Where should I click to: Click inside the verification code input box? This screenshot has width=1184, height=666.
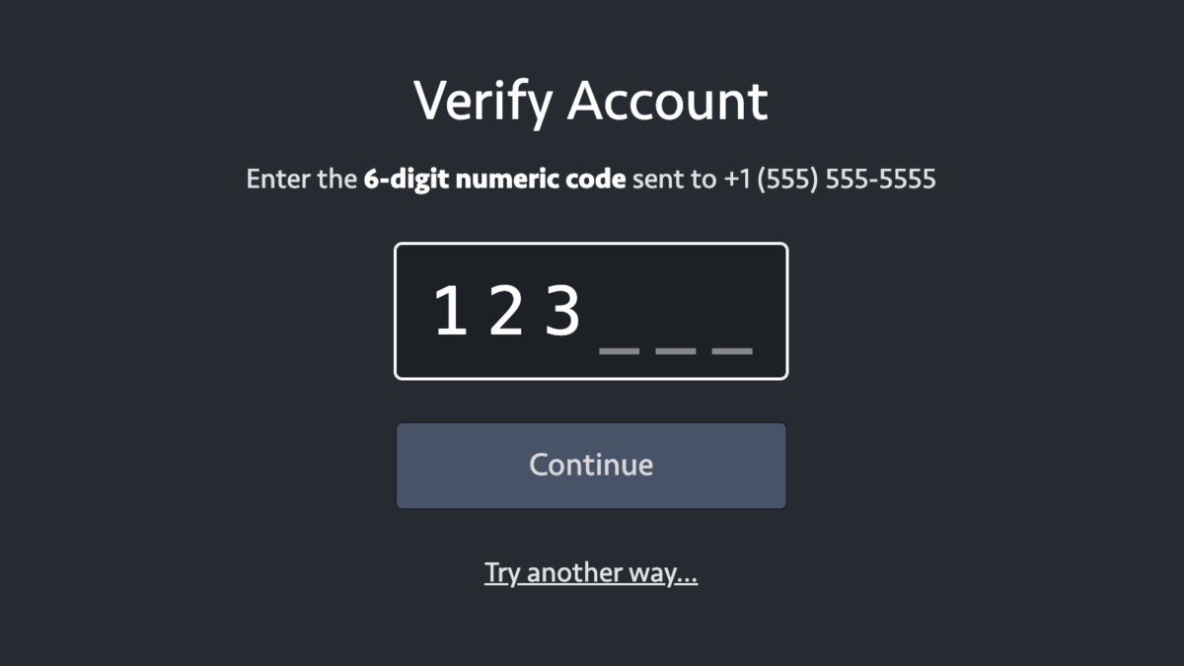click(x=590, y=309)
